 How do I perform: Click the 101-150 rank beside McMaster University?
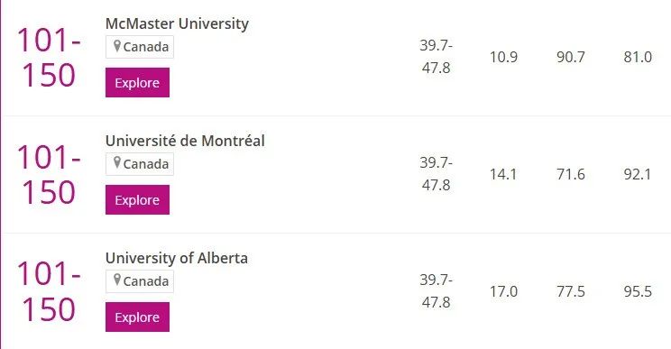click(x=49, y=58)
